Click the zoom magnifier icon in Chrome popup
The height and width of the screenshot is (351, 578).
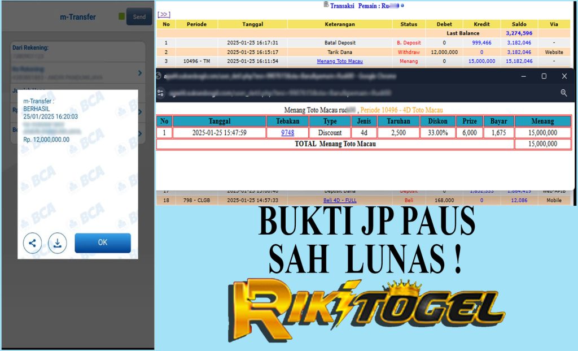click(x=564, y=93)
